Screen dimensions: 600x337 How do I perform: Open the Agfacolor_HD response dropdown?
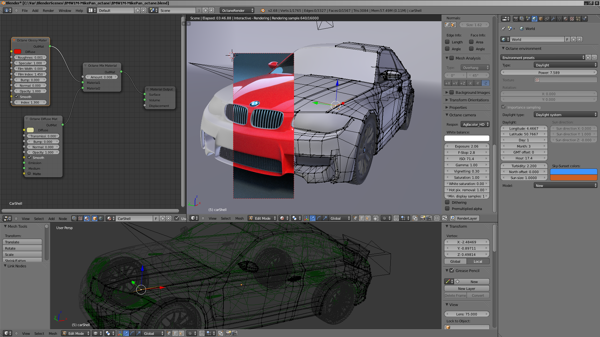(x=475, y=125)
